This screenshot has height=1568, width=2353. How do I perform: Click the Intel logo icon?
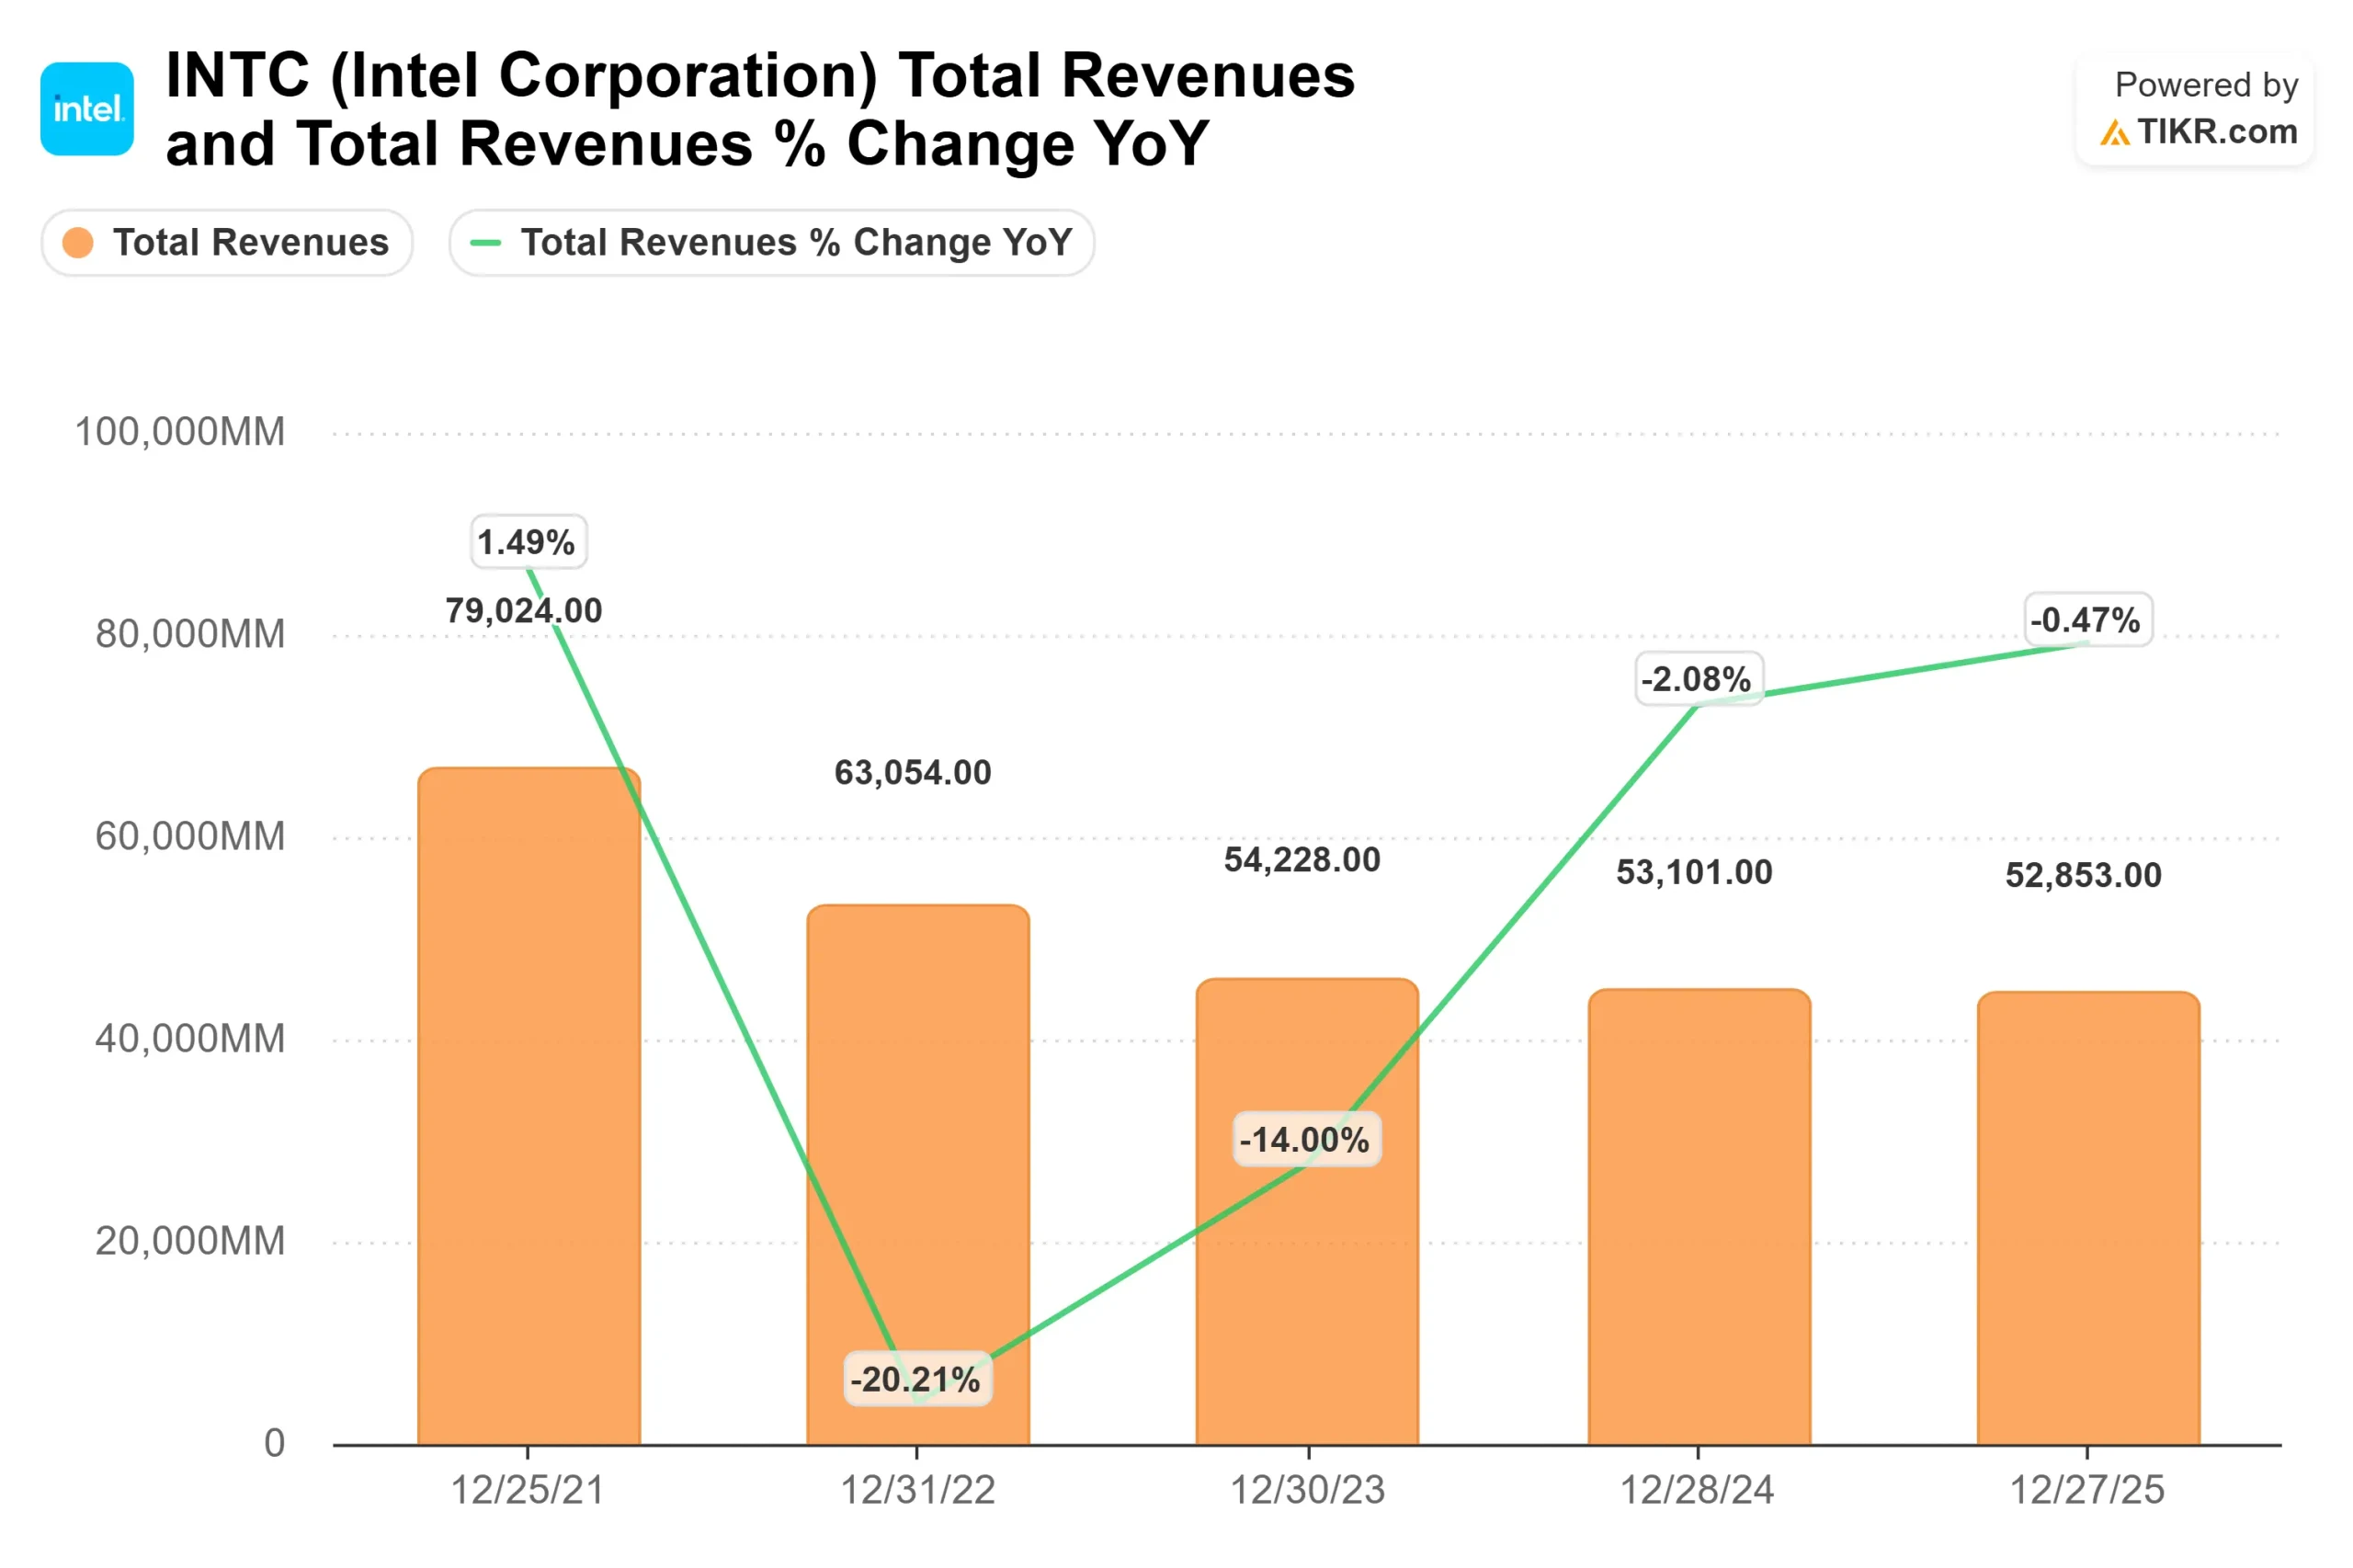[87, 109]
